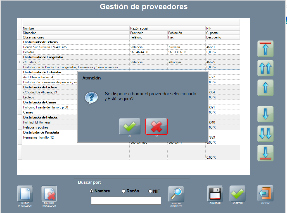The image size is (287, 213).
Task: Select the Nombre search radio button
Action: (x=91, y=191)
